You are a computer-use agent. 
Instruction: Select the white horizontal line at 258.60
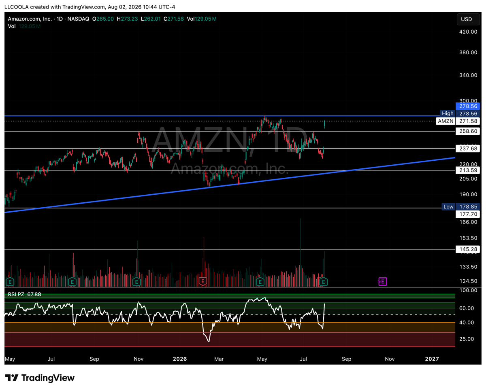230,131
